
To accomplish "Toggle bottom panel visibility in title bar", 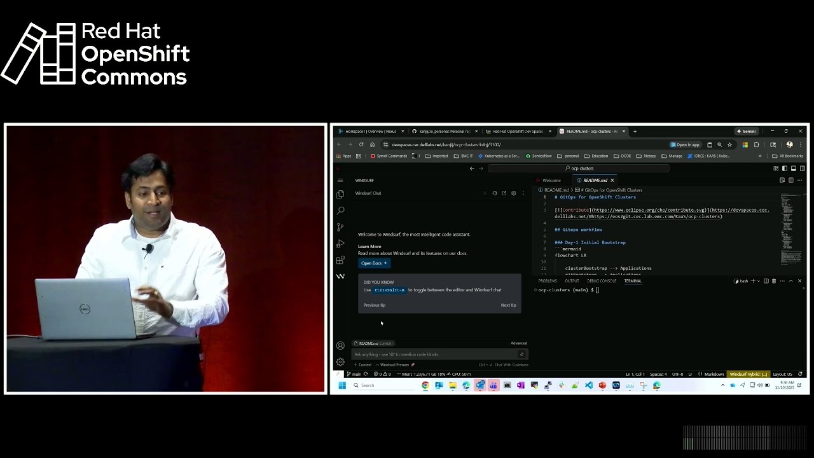I will click(x=794, y=169).
